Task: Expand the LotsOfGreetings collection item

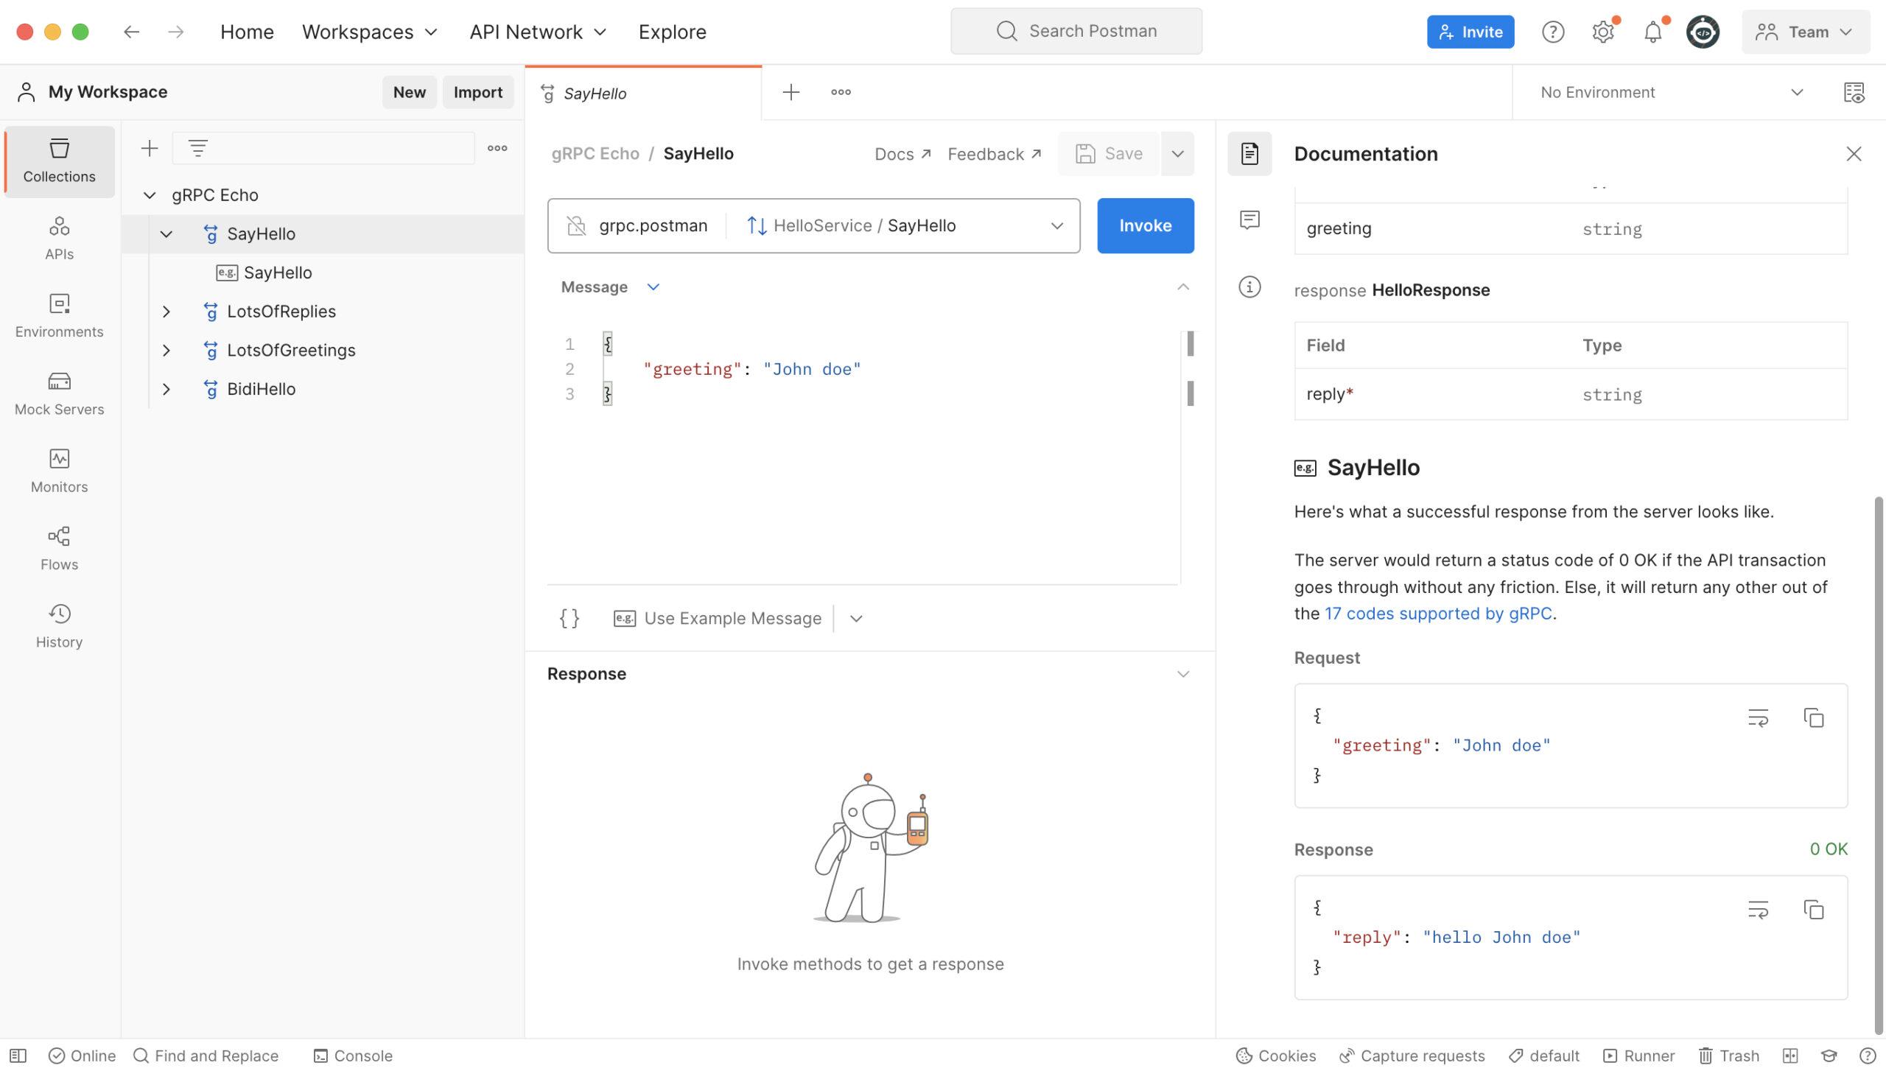Action: click(164, 351)
